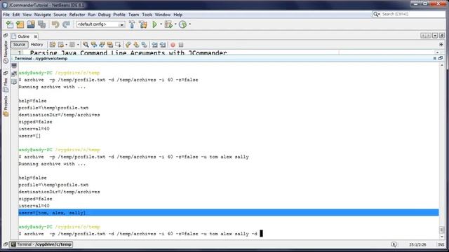Minimize the Terminal window with the bar icon
The height and width of the screenshot is (252, 449).
tap(435, 58)
